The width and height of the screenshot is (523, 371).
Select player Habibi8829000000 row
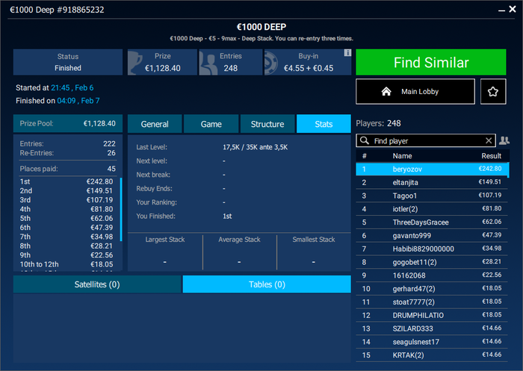[x=432, y=249]
